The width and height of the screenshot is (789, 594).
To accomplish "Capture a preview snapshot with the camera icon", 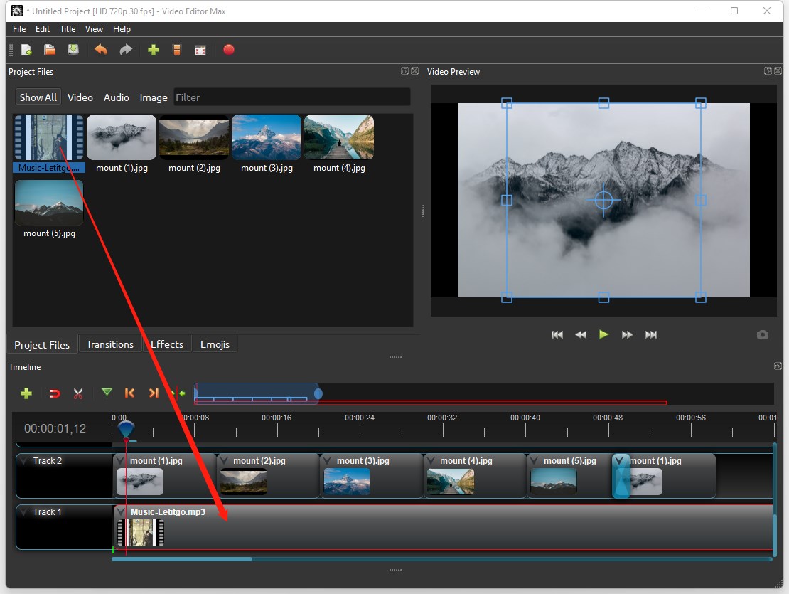I will tap(763, 334).
